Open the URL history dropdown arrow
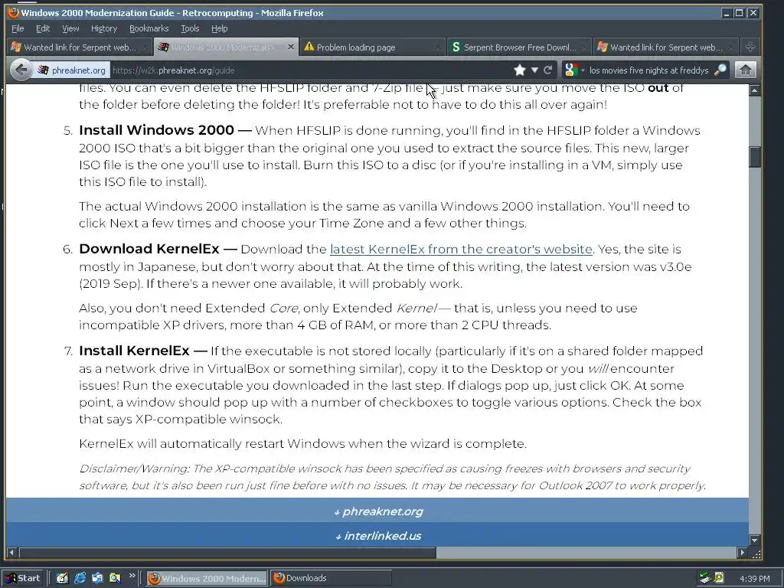784x588 pixels. point(534,70)
